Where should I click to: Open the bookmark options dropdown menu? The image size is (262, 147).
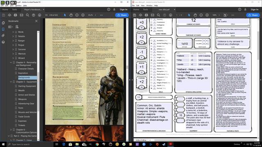[11, 27]
